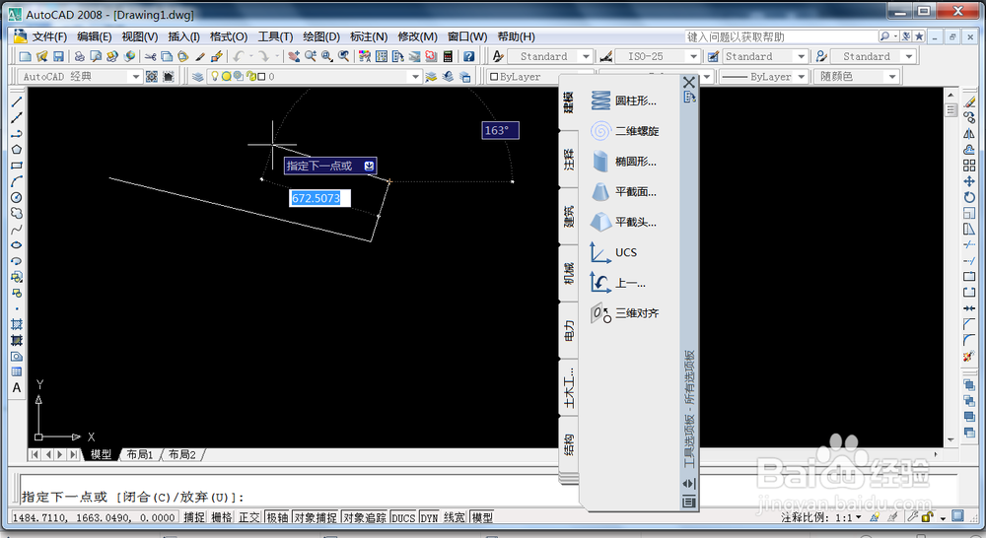The height and width of the screenshot is (538, 986).
Task: Toggle 线宽 lineweight display in status bar
Action: point(454,517)
